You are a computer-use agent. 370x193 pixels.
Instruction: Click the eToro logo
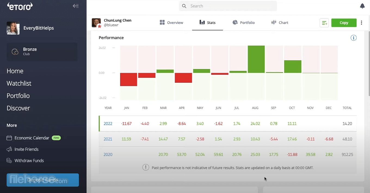(20, 6)
